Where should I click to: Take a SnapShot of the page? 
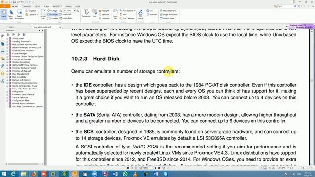[31, 11]
